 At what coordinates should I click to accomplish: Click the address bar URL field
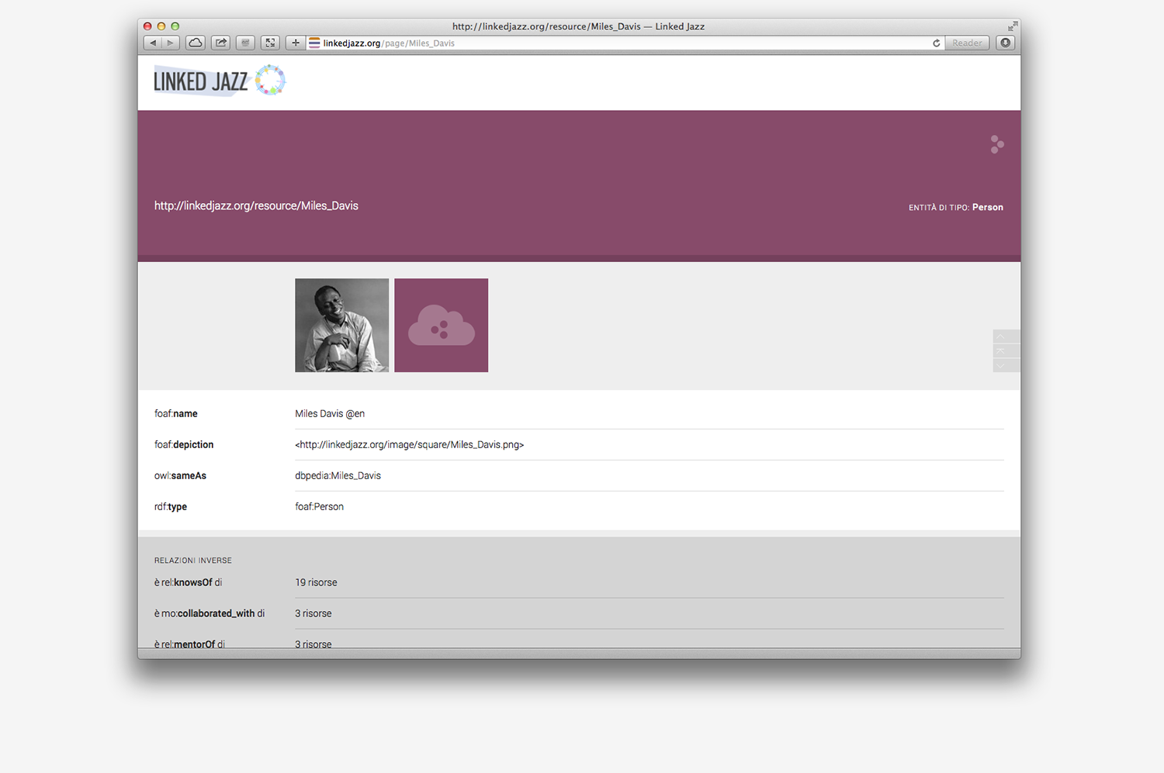coord(543,43)
